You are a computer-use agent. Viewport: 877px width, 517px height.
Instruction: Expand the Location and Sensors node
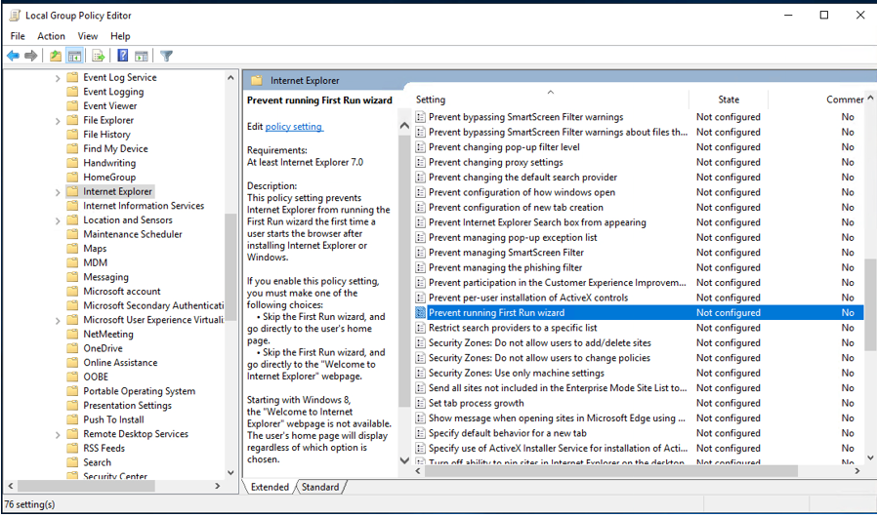[x=58, y=220]
